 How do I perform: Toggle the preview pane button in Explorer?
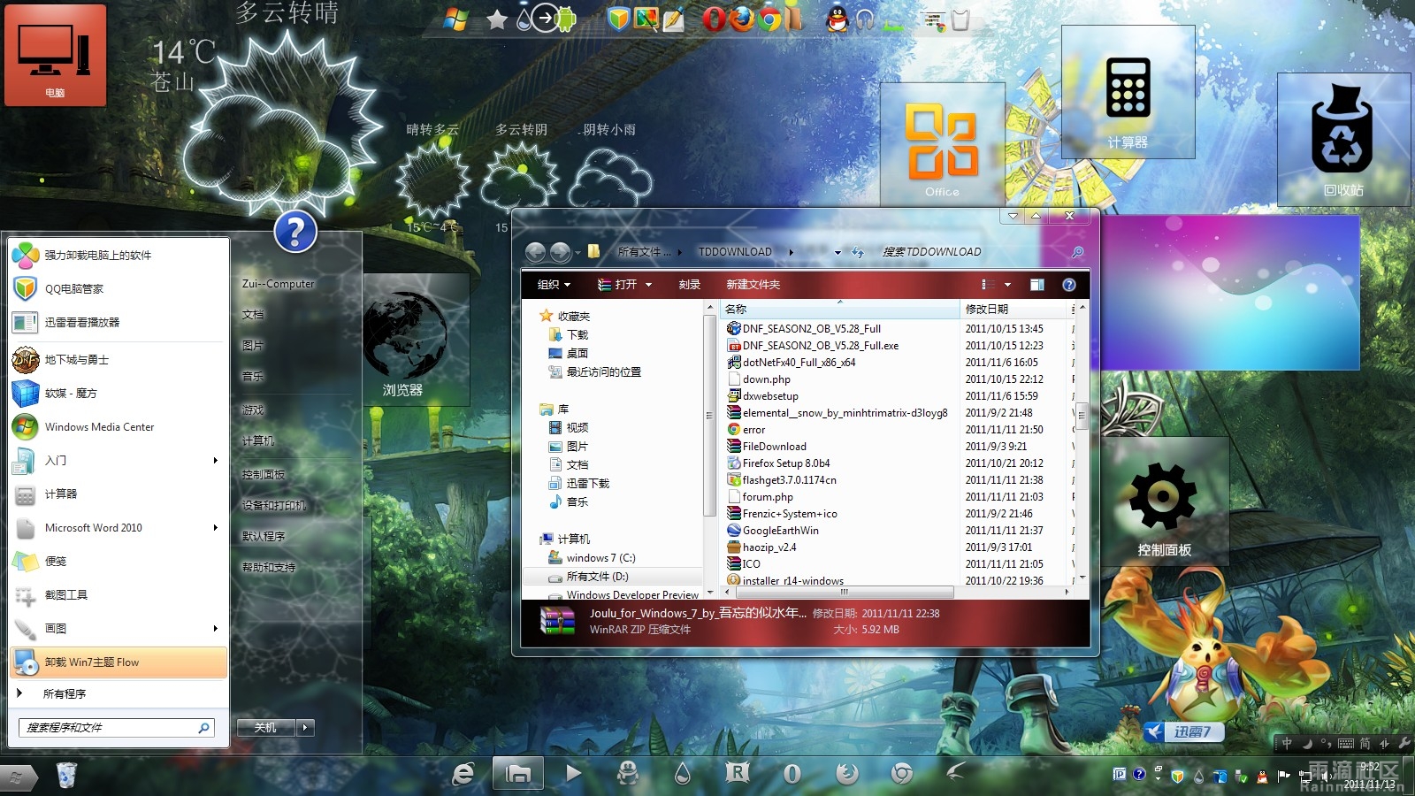[1037, 285]
